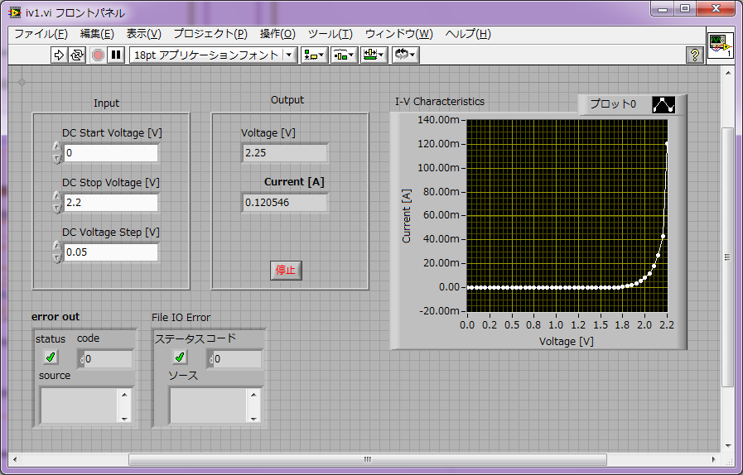
Task: Click the context help question mark button
Action: pyautogui.click(x=694, y=55)
